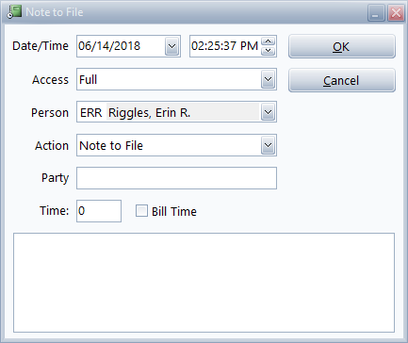
Task: Increase time with the up spinner arrow
Action: tap(268, 41)
